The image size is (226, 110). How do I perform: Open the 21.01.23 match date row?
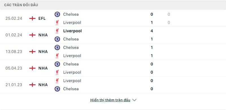113,85
